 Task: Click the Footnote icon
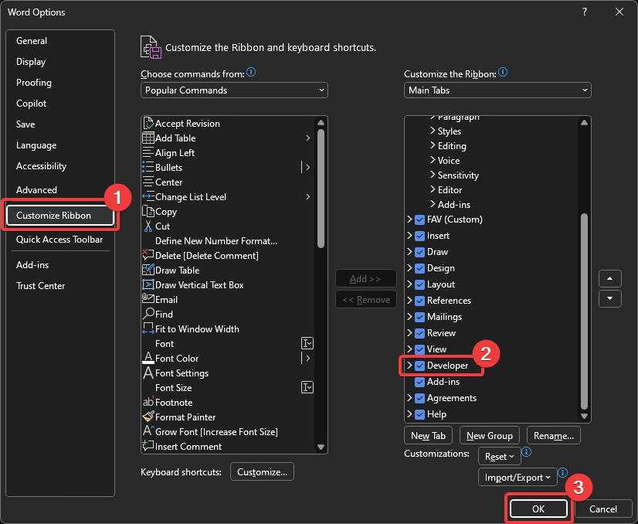point(148,401)
